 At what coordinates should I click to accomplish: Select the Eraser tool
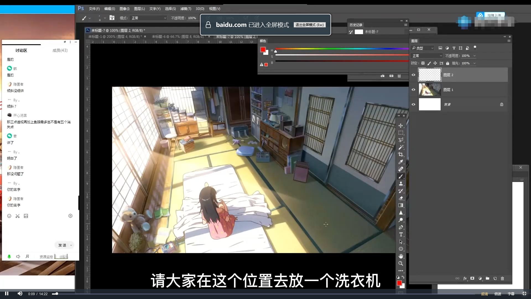pyautogui.click(x=400, y=198)
